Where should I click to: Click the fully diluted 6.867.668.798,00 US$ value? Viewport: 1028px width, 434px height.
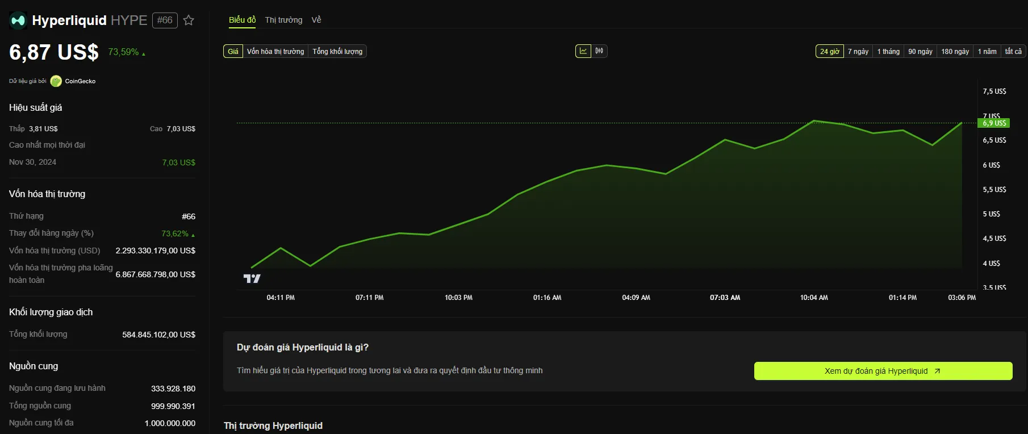156,274
